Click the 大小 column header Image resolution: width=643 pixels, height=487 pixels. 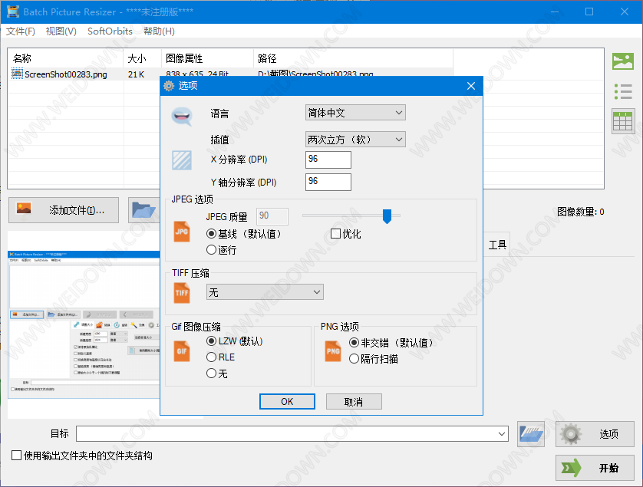click(x=142, y=58)
